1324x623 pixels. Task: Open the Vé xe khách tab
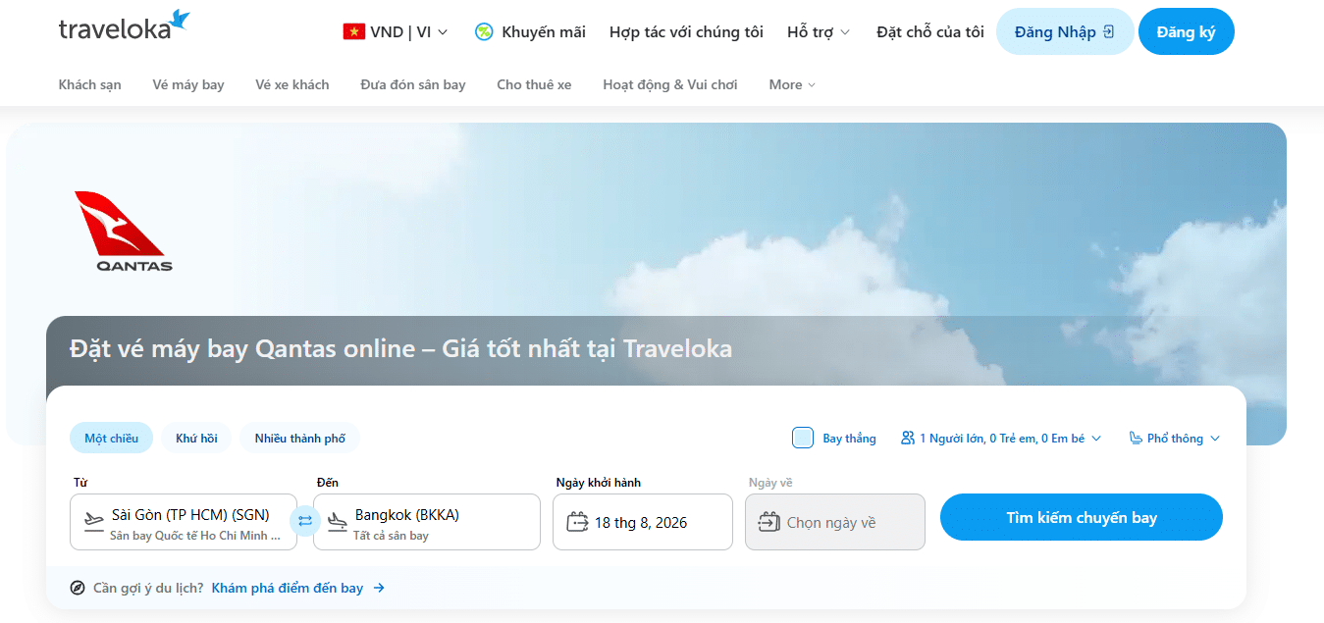[292, 84]
